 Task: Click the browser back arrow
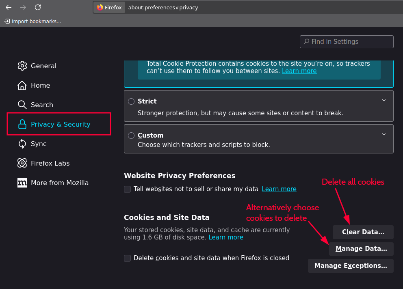(9, 7)
